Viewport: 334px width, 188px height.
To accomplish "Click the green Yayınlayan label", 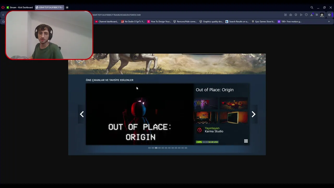I will tap(212, 128).
